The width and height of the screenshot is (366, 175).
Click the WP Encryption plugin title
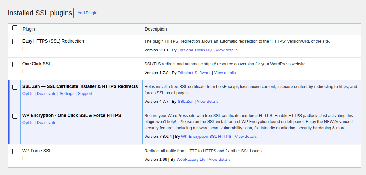point(72,115)
